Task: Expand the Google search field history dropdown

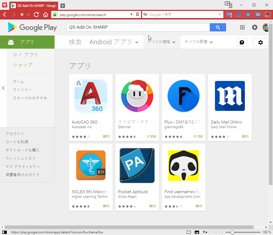Action: pos(220,14)
